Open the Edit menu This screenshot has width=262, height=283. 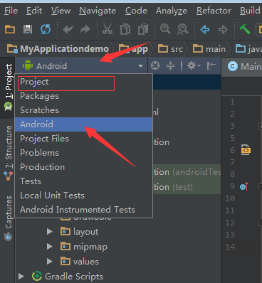[34, 11]
